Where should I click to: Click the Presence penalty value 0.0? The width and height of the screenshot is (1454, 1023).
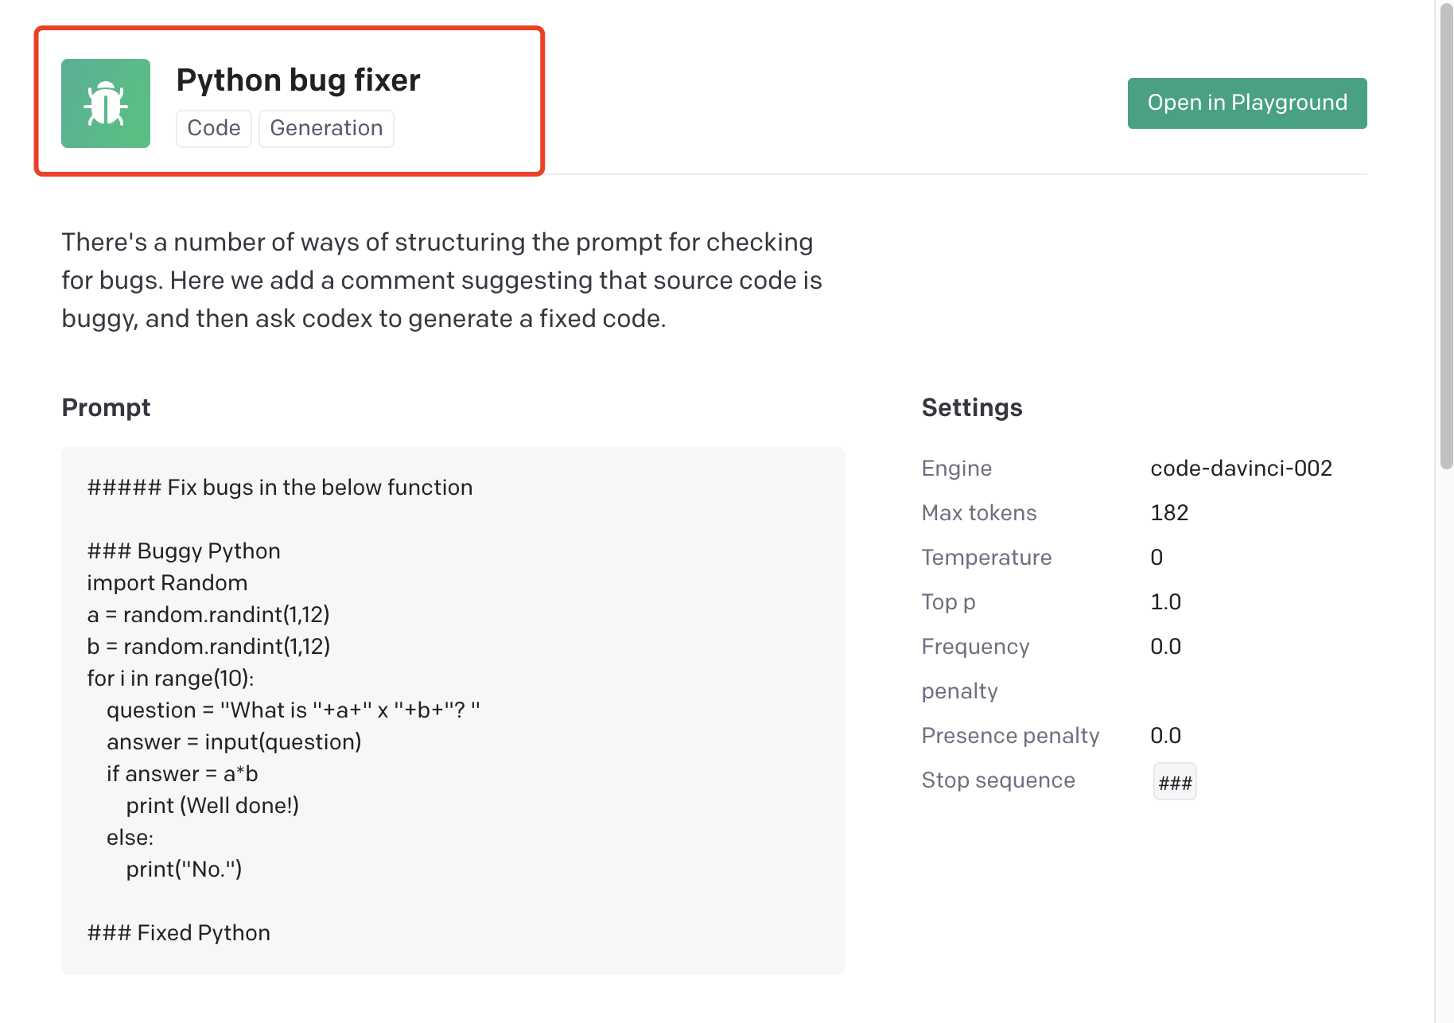pos(1165,735)
